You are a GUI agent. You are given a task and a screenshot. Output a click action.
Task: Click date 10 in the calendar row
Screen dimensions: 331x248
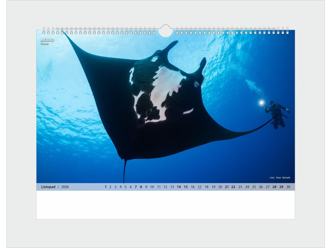[152, 187]
